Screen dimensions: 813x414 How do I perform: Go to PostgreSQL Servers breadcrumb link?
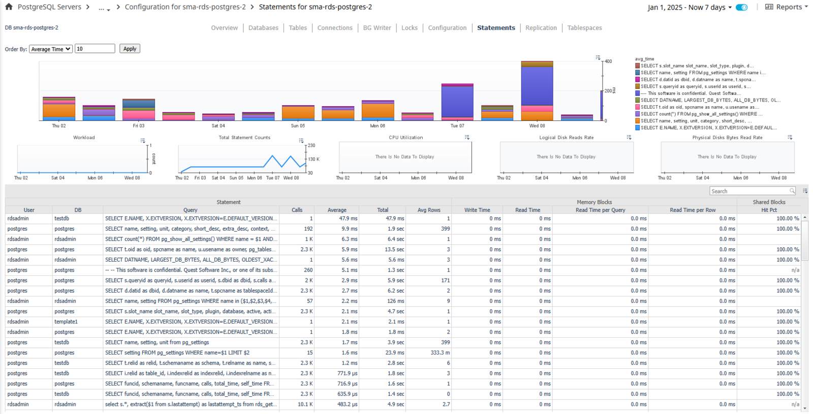[49, 7]
